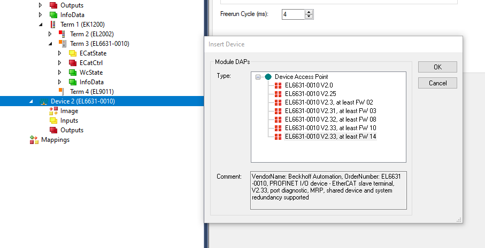Click the red ECatCtrl icon

pyautogui.click(x=73, y=63)
